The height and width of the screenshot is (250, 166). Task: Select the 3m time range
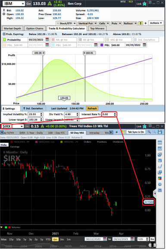[x=62, y=239]
